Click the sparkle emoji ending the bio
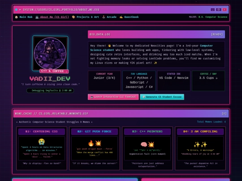242x181 pixels. tap(155, 63)
